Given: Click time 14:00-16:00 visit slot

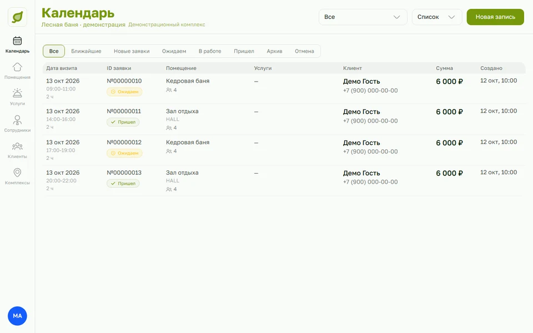Looking at the screenshot, I should coord(61,119).
